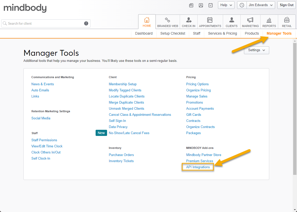297x212 pixels.
Task: Open the Purchase Orders link
Action: [121, 155]
